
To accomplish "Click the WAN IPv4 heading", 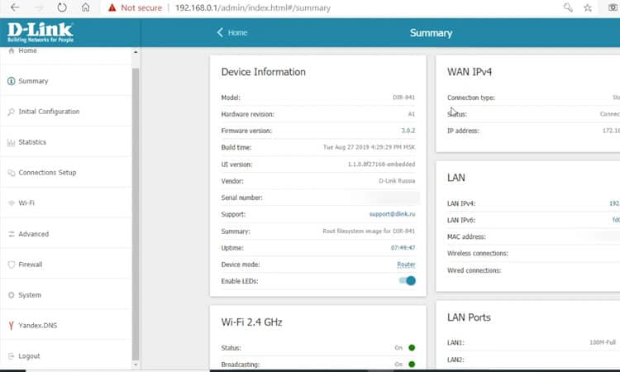I will click(x=470, y=72).
